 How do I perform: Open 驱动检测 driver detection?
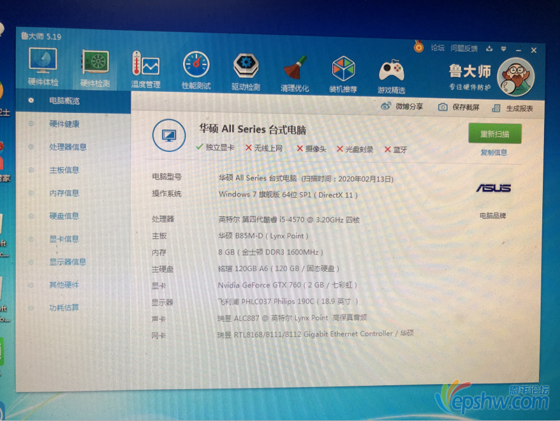pos(246,71)
